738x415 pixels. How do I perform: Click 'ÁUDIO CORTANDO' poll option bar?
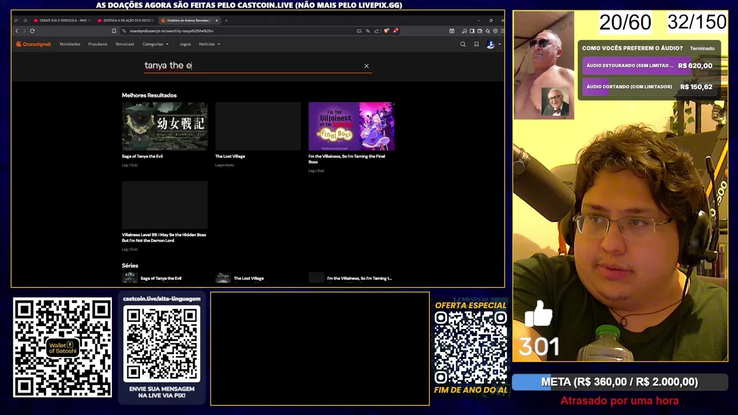(649, 87)
